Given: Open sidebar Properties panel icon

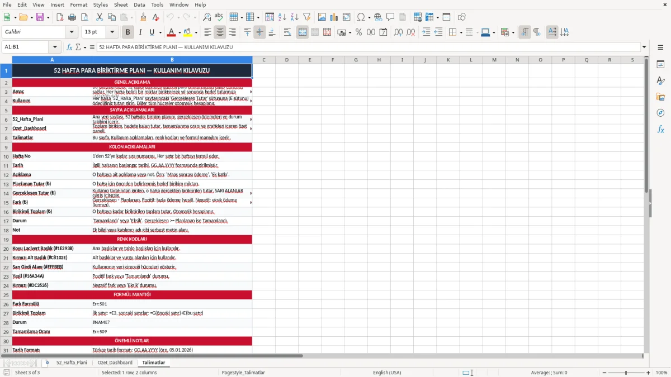Looking at the screenshot, I should [x=660, y=65].
